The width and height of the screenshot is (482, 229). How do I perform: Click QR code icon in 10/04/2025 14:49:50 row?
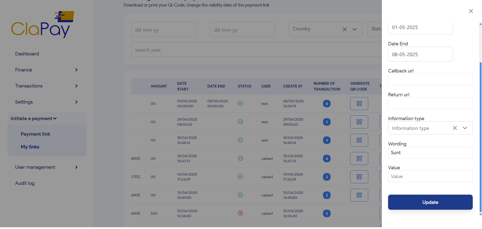(x=359, y=195)
